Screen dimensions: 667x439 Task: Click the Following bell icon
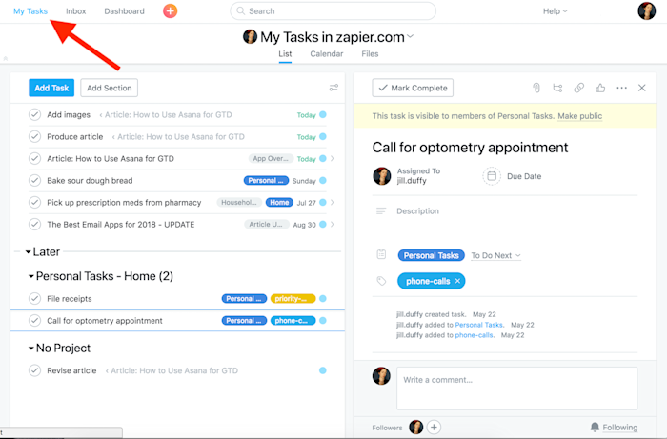coord(596,428)
